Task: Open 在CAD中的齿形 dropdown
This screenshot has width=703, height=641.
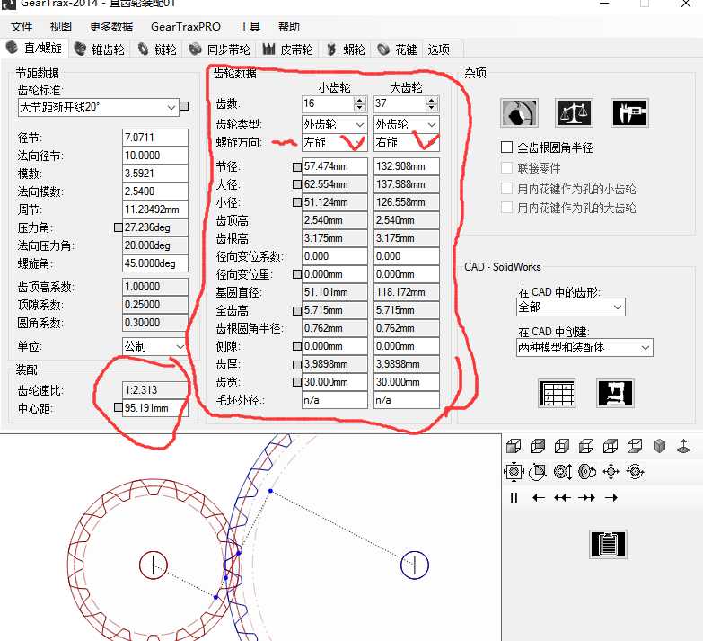Action: [x=571, y=307]
